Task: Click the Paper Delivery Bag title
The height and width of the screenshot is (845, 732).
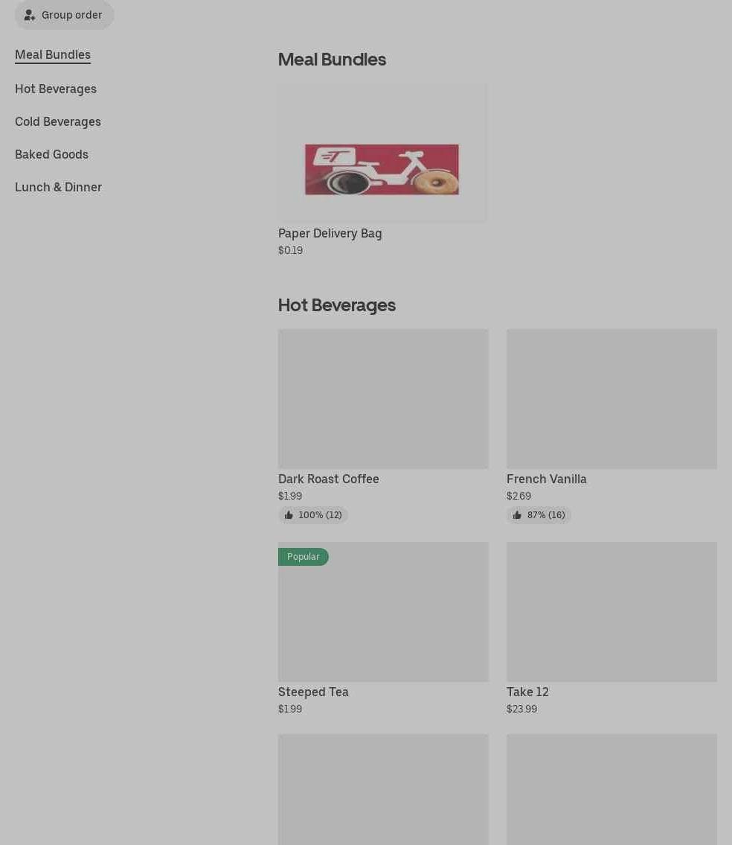Action: coord(330,233)
